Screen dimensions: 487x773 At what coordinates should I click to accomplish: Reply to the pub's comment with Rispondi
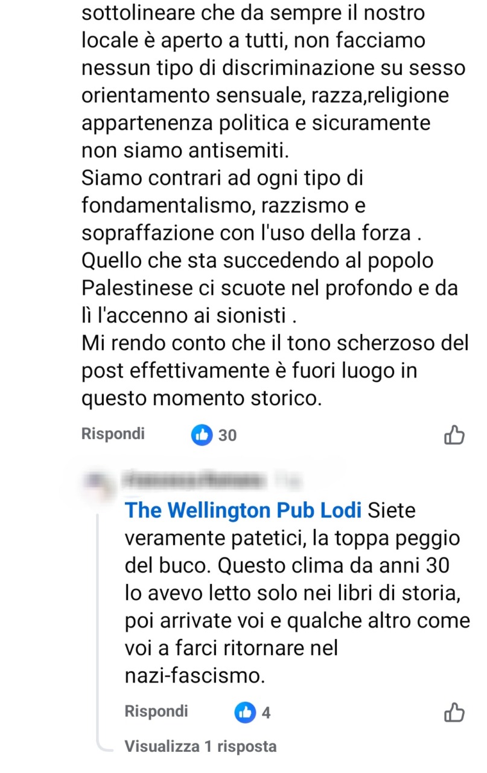click(x=113, y=434)
